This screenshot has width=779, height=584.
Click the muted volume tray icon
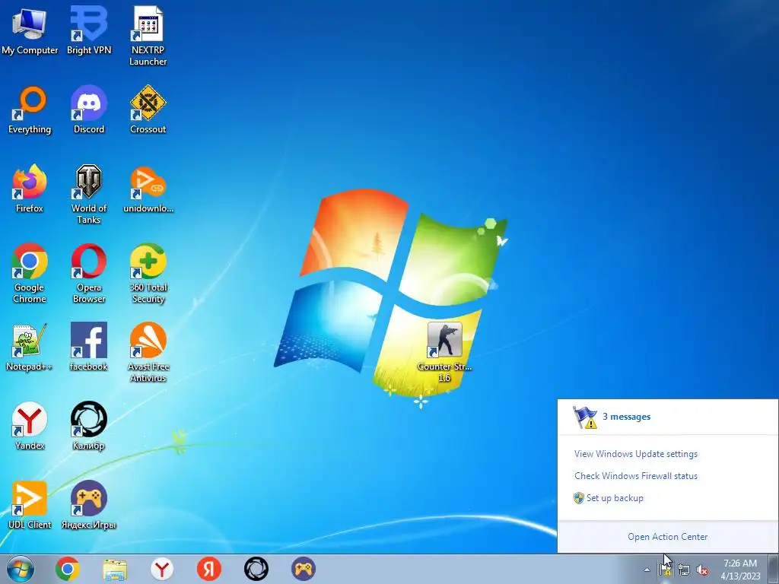pyautogui.click(x=702, y=570)
